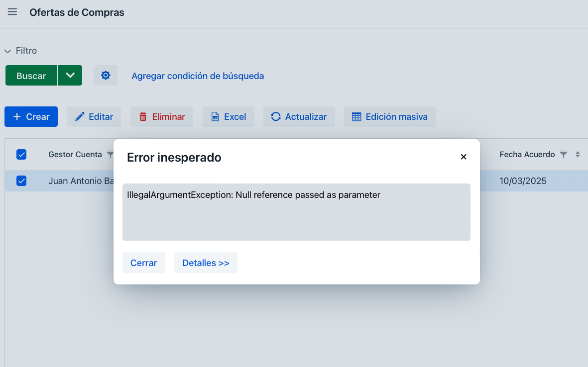
Task: Refresh the list with Actualizar
Action: pos(299,116)
